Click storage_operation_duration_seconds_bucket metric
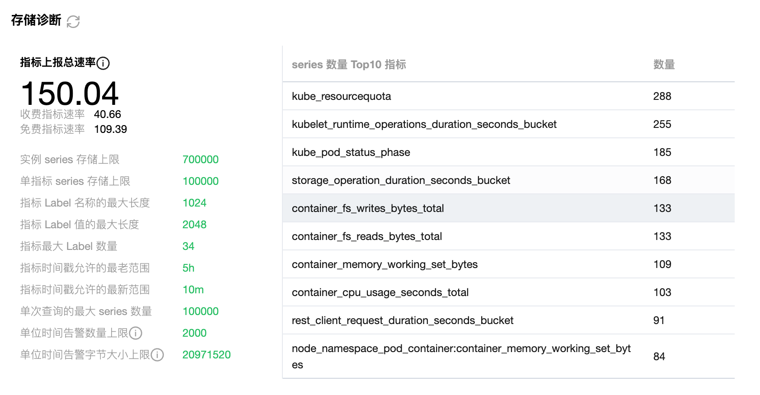This screenshot has width=760, height=395. [401, 180]
